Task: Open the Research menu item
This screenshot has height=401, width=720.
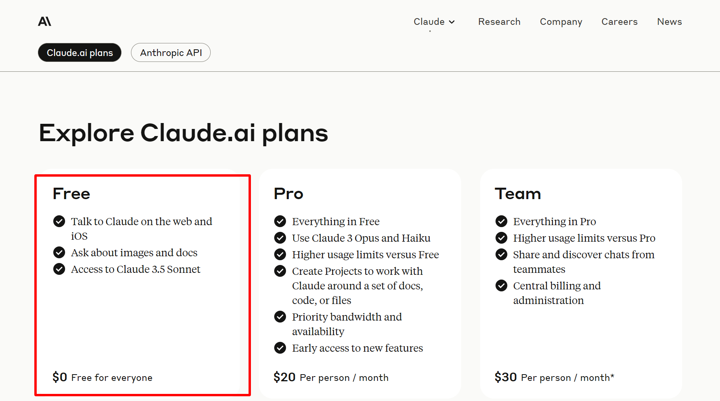Action: tap(499, 22)
